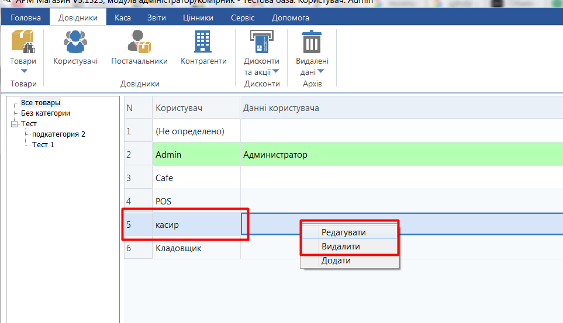Collapse the Тест tree node
This screenshot has width=563, height=323.
(x=15, y=124)
